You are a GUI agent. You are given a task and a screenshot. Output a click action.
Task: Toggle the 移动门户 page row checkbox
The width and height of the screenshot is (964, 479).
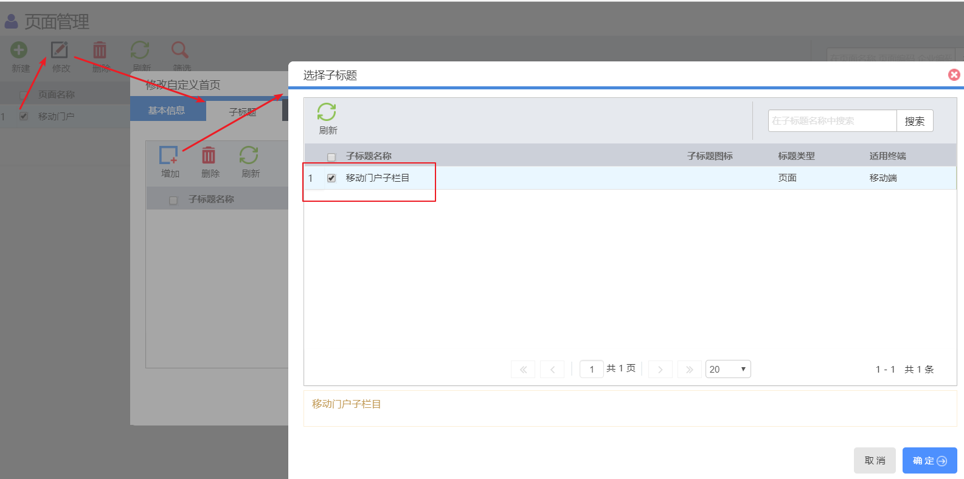tap(24, 116)
